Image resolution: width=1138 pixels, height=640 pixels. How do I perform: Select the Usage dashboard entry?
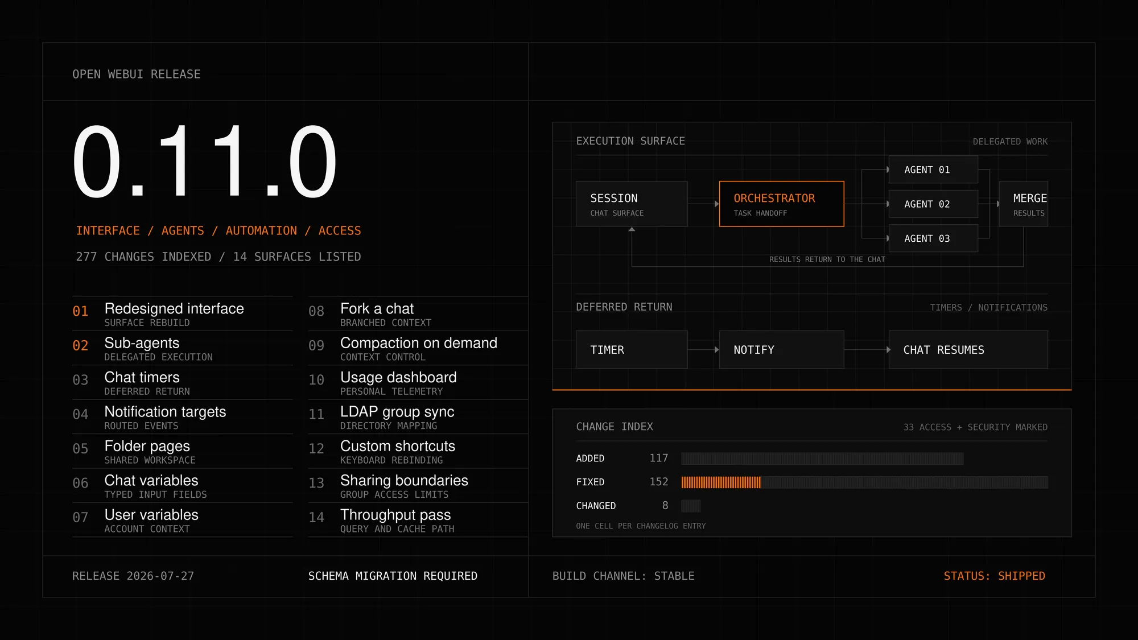418,383
